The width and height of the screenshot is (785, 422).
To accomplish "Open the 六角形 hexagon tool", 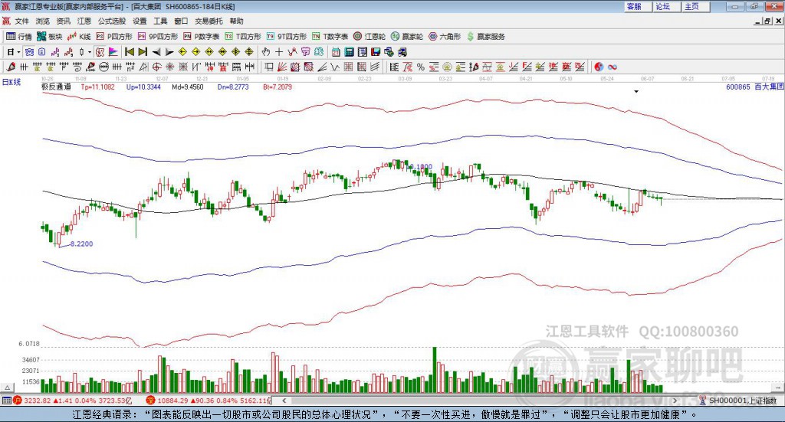I will pyautogui.click(x=445, y=37).
